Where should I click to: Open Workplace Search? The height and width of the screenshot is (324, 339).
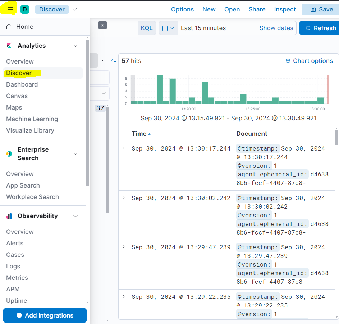tap(32, 197)
